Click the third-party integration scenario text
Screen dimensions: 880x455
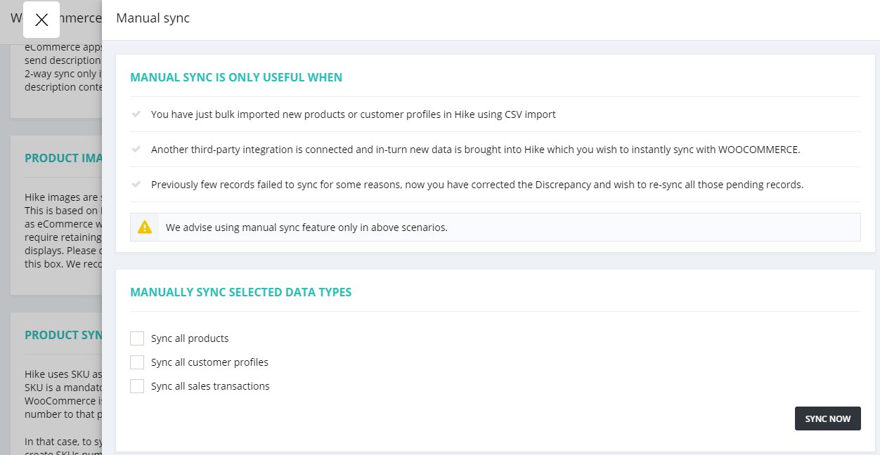tap(475, 150)
